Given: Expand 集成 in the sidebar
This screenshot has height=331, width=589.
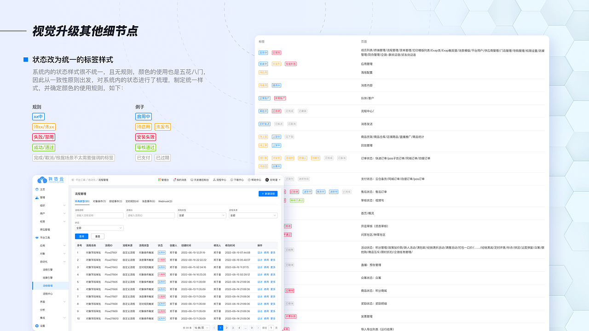Looking at the screenshot, I should point(65,318).
